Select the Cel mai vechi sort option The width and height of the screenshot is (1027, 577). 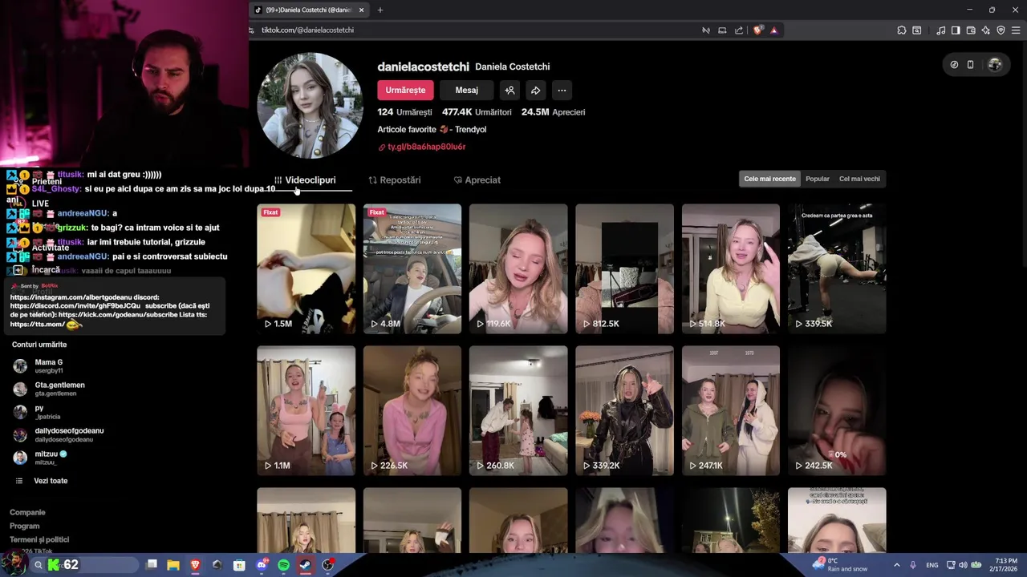(859, 179)
